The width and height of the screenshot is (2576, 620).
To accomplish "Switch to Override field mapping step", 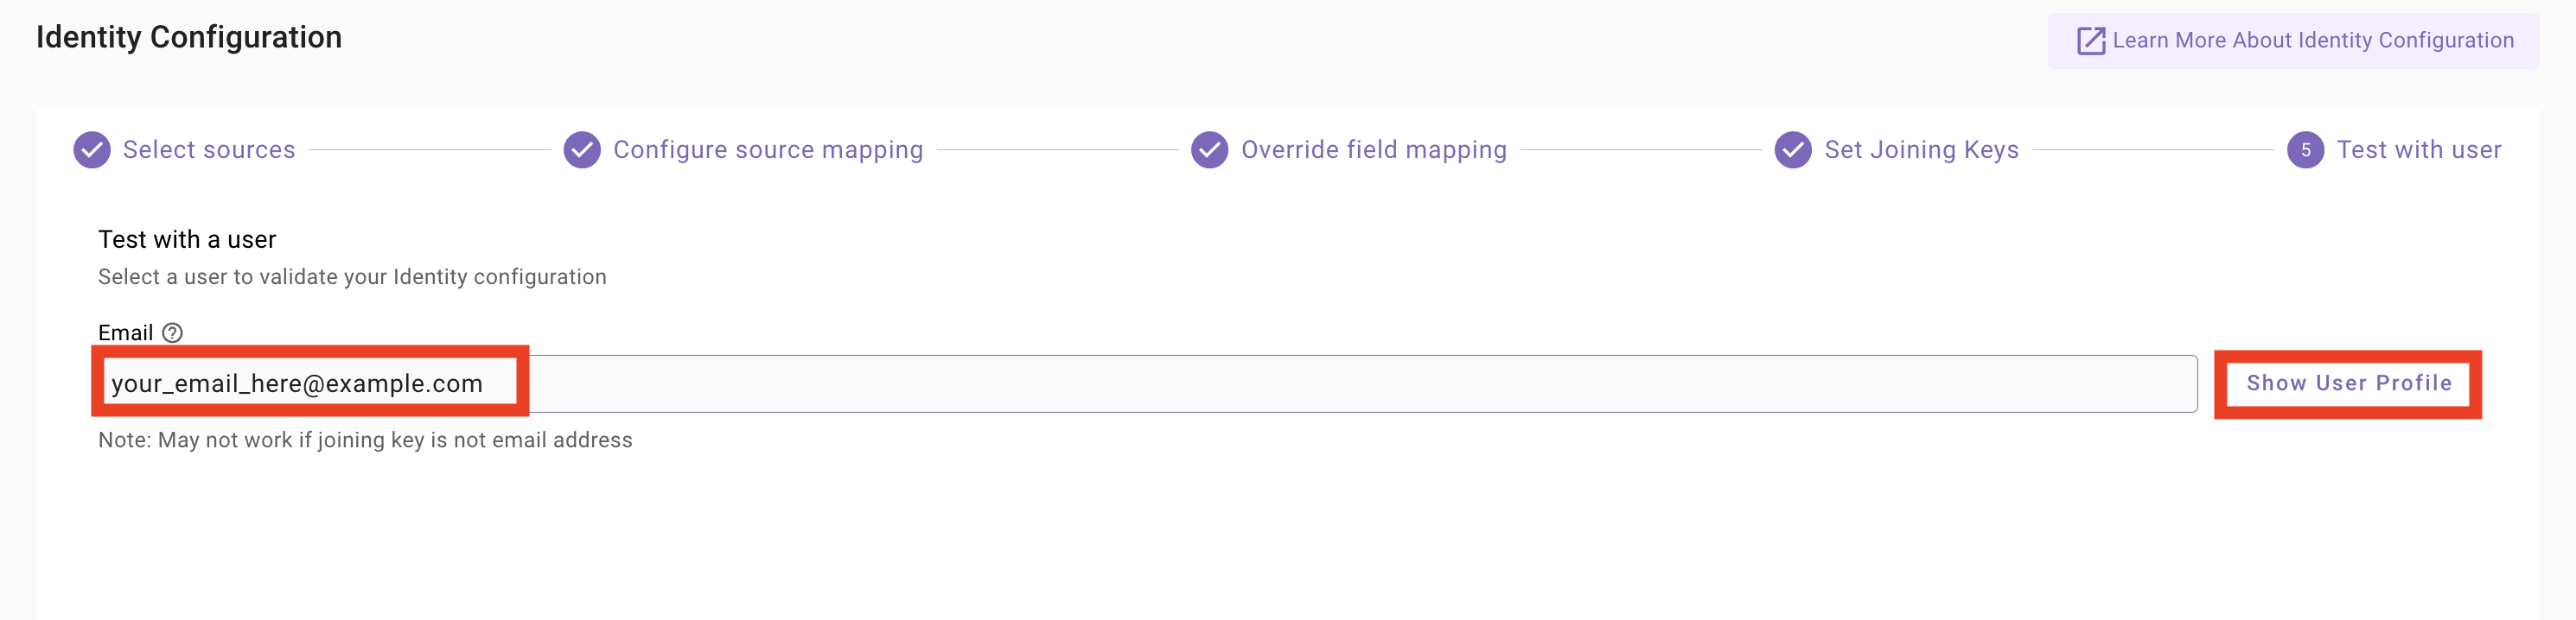I will tap(1373, 149).
